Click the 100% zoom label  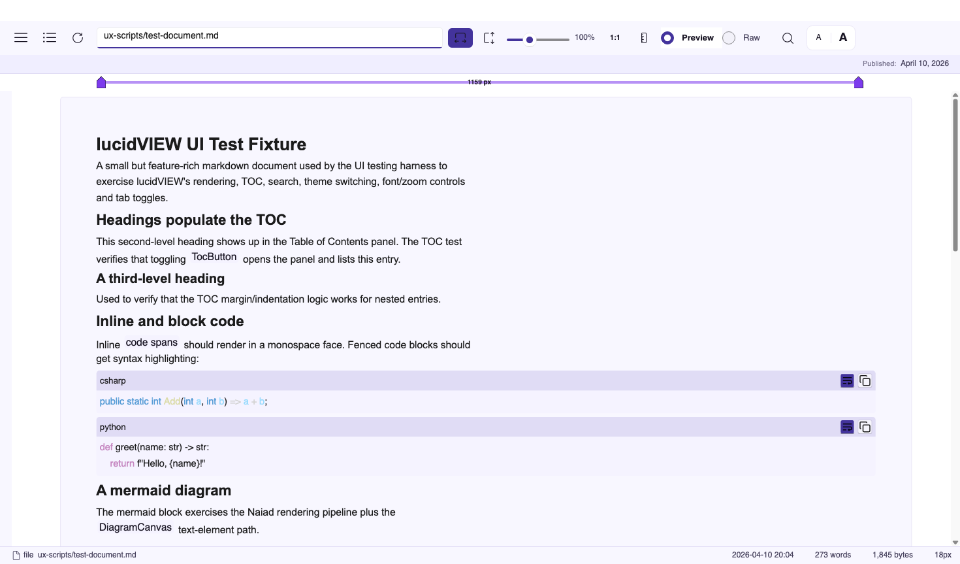[584, 38]
